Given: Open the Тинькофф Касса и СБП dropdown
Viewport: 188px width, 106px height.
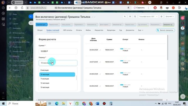Looking at the screenshot, I should [x=148, y=16].
